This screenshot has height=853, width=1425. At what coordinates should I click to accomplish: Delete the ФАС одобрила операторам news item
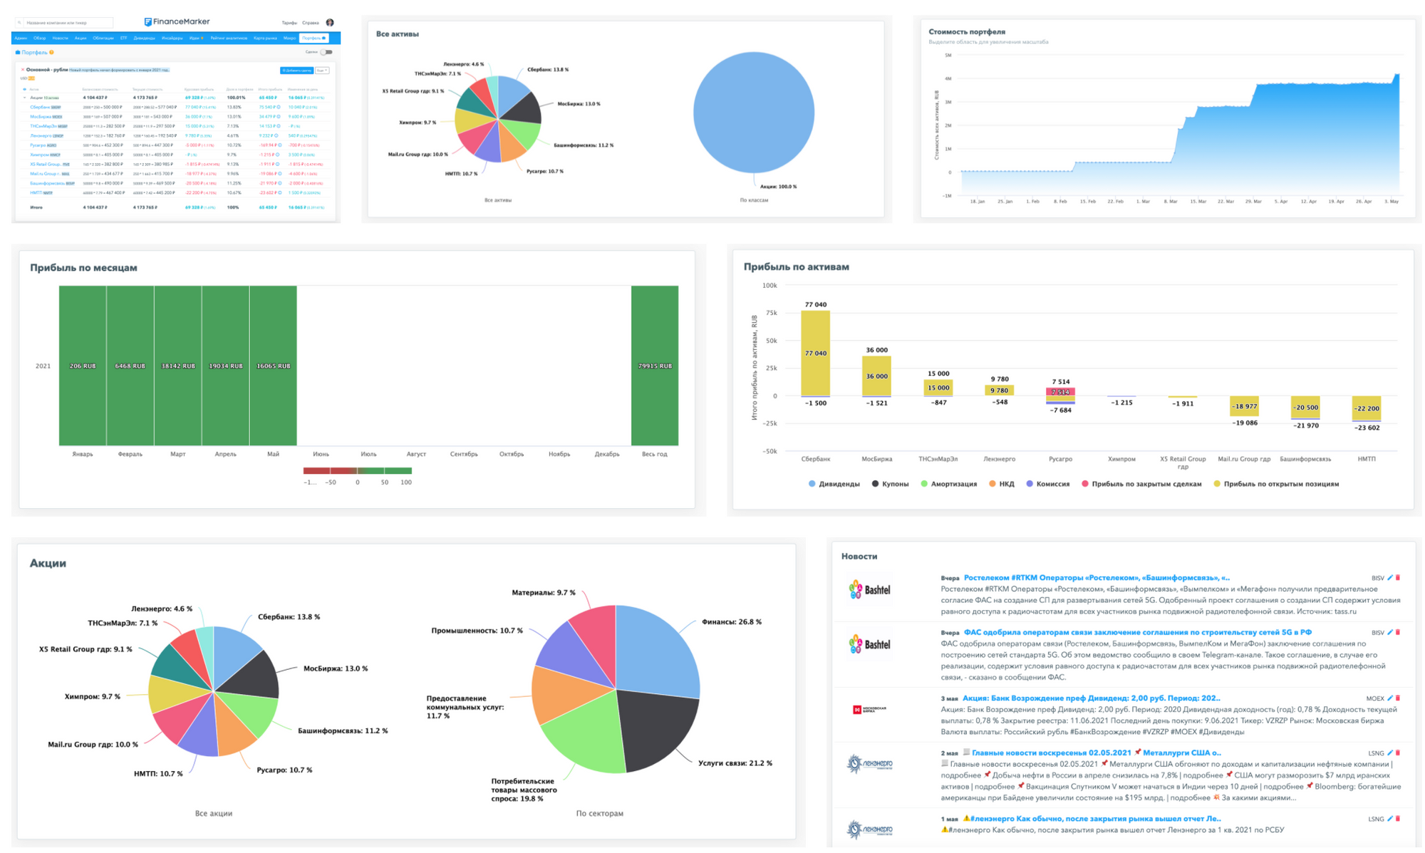click(1397, 632)
